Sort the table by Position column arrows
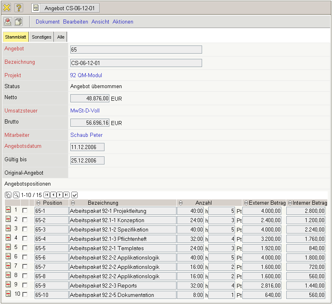Screen dimensions: 333x305 39,203
